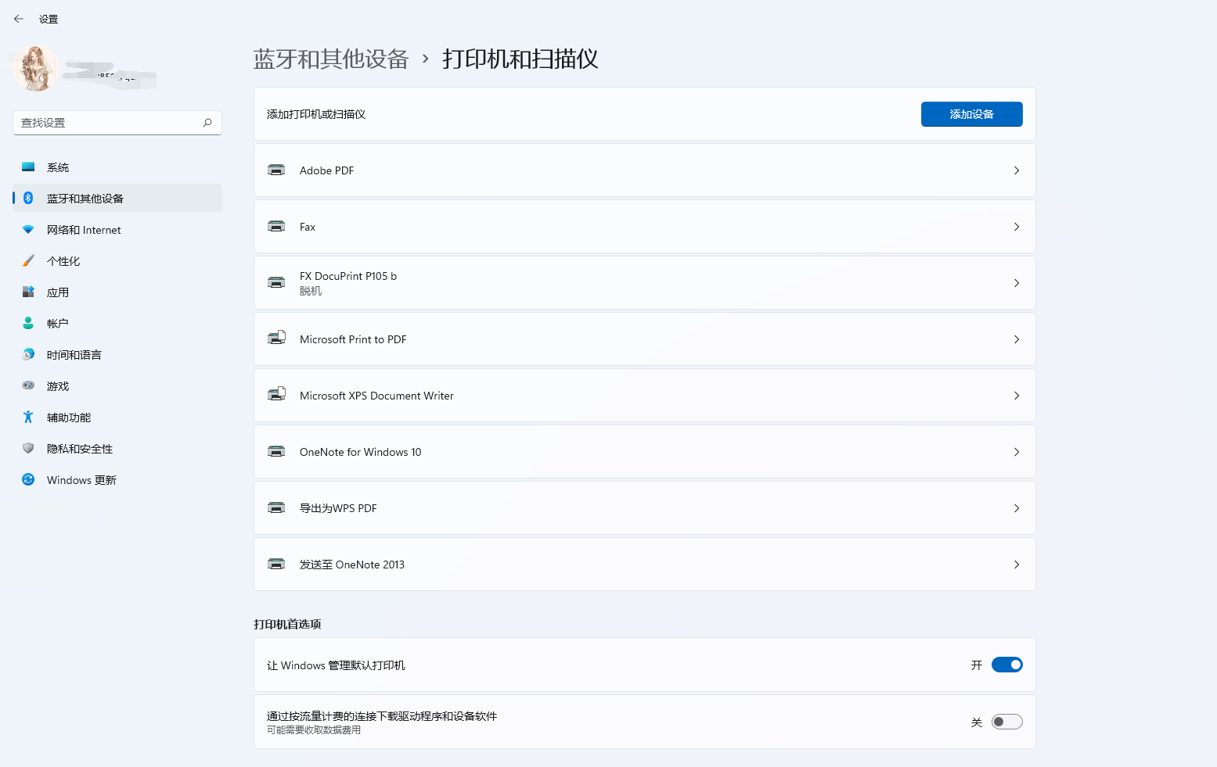Click the 查找设置 search field
Image resolution: width=1217 pixels, height=767 pixels.
click(110, 123)
